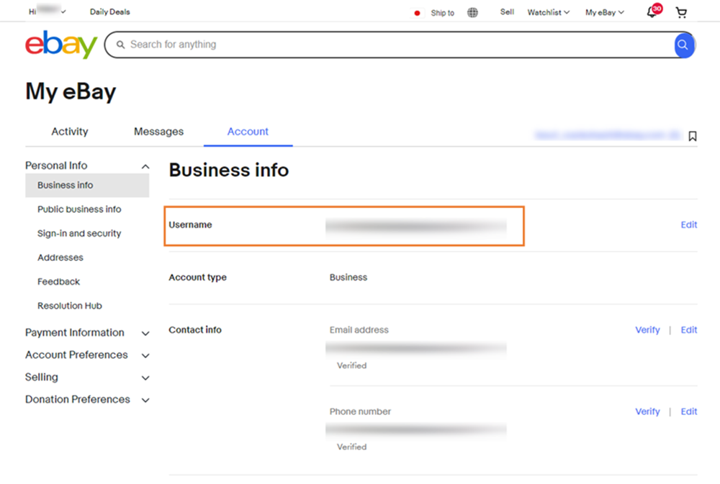Open the My eBay dropdown menu
This screenshot has height=484, width=720.
pyautogui.click(x=604, y=12)
